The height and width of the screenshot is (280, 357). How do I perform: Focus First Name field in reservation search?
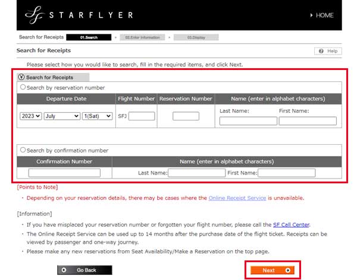click(x=308, y=121)
